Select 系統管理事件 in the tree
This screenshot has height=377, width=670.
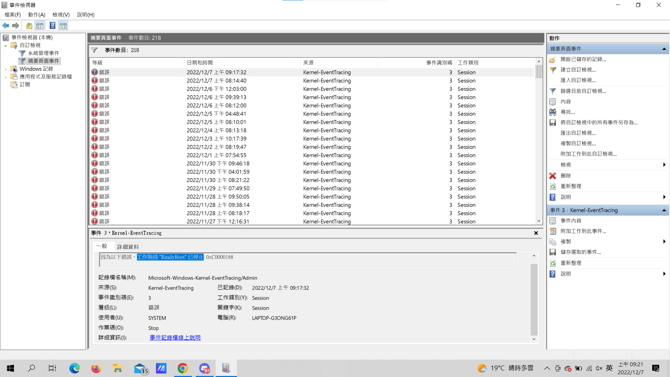43,53
